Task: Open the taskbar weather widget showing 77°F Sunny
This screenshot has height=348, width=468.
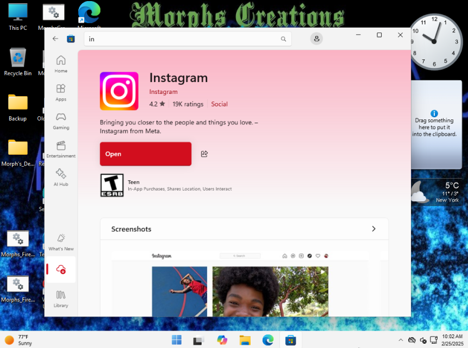Action: click(18, 340)
